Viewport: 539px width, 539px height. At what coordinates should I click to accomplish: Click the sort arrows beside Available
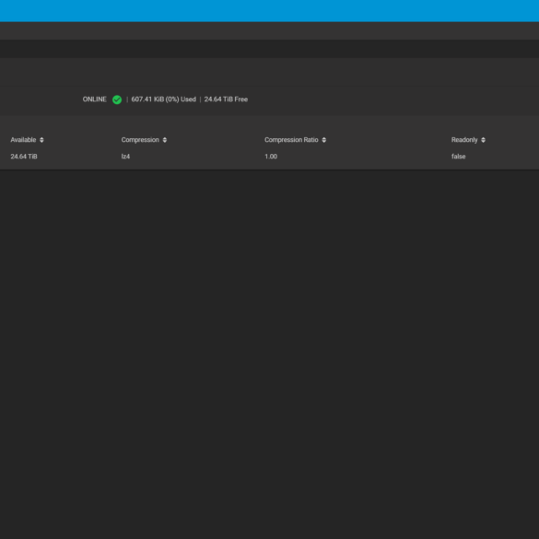[41, 140]
